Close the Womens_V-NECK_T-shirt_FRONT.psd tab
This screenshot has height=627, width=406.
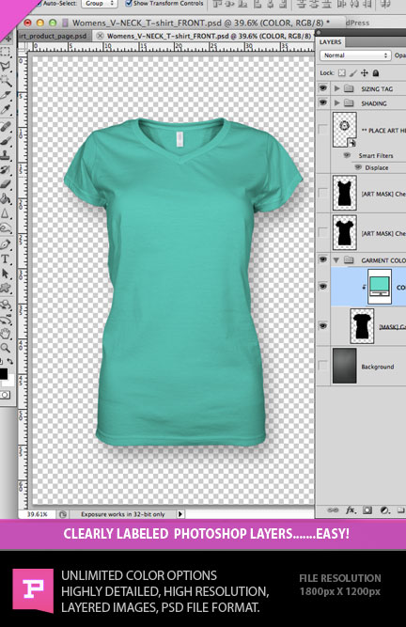click(100, 36)
